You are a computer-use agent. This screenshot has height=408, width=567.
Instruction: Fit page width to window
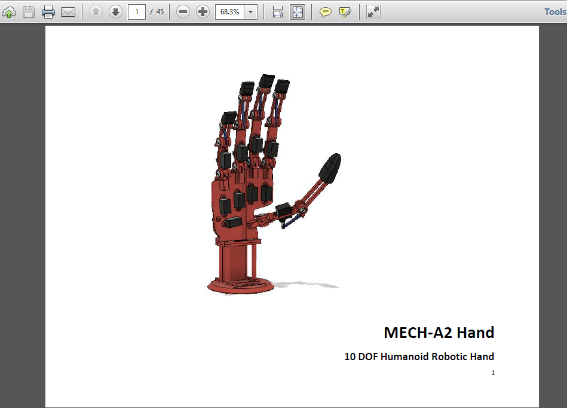coord(277,11)
